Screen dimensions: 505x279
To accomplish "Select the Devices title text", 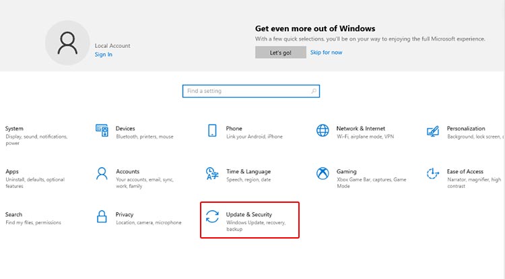I will pos(125,128).
